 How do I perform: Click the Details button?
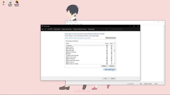coord(104,66)
